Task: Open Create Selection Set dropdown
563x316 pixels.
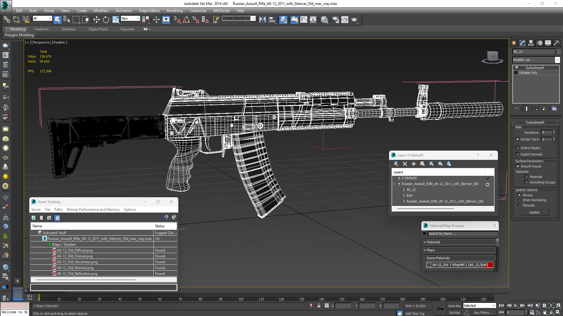Action: [x=239, y=18]
